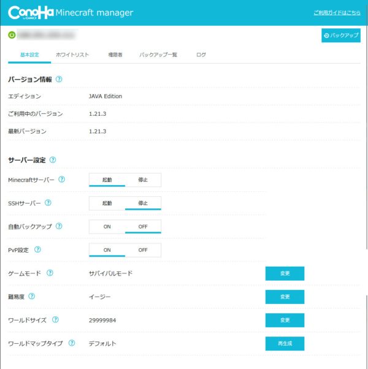The height and width of the screenshot is (369, 368).
Task: Turn 自動バックアップ ON
Action: coord(107,226)
